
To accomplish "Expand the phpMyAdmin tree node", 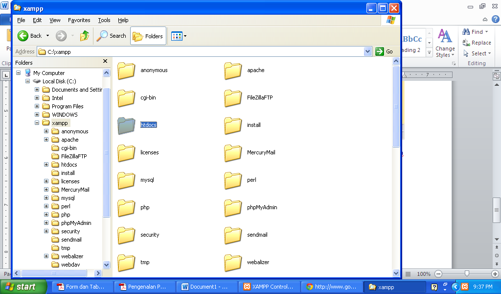I will click(46, 222).
